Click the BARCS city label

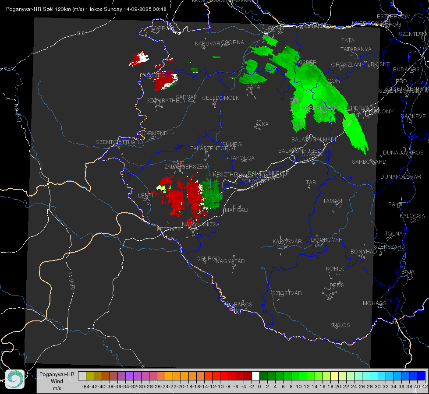243,304
